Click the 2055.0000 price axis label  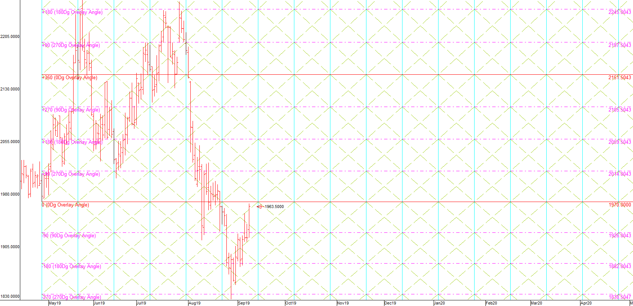tap(10, 142)
